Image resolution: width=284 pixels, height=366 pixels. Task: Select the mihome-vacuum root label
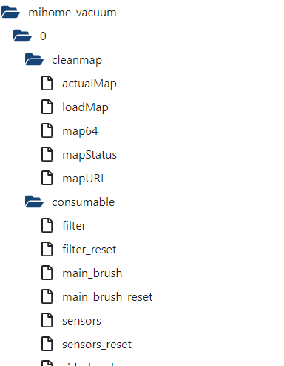pos(72,13)
